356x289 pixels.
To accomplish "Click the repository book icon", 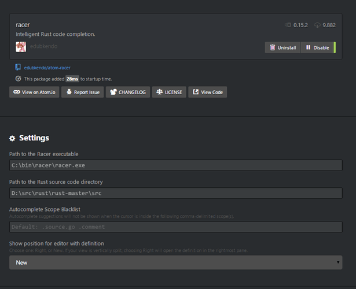I will pyautogui.click(x=18, y=67).
